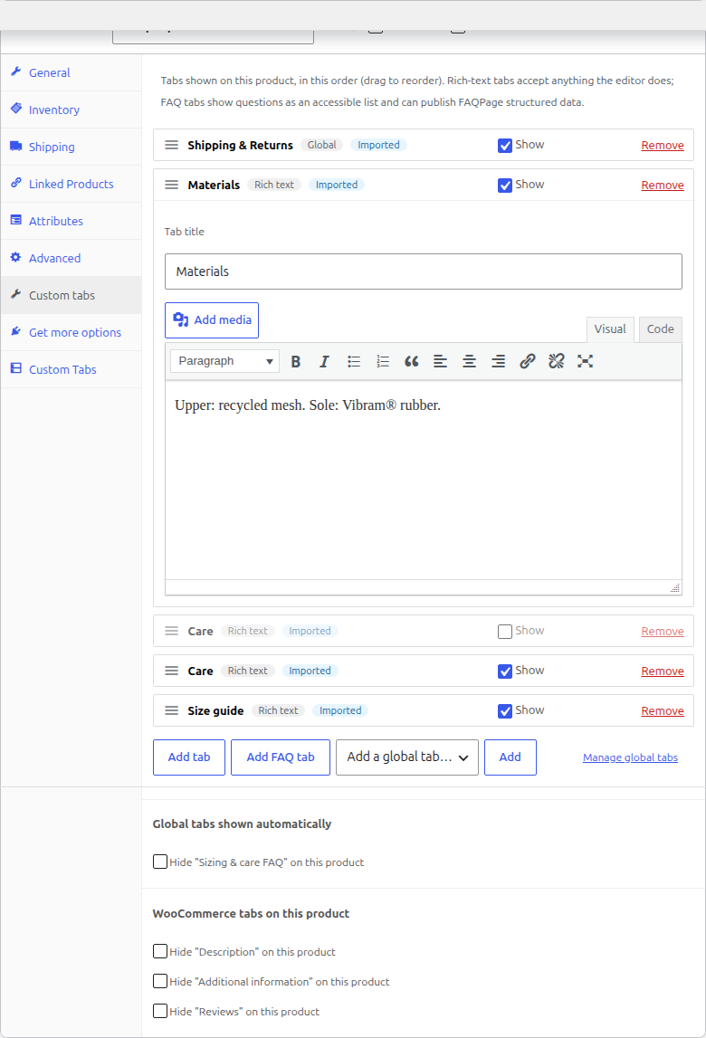This screenshot has width=706, height=1038.
Task: Insert a link with chain icon
Action: click(x=527, y=361)
